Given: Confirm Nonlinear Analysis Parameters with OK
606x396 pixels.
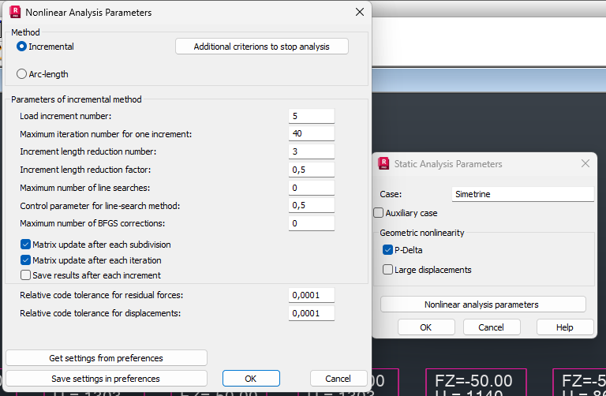Looking at the screenshot, I should (251, 379).
